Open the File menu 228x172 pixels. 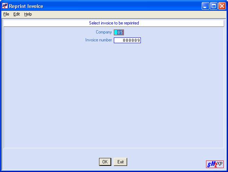6,14
